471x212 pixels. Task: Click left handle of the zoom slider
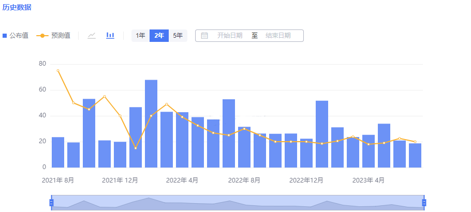tap(51, 203)
